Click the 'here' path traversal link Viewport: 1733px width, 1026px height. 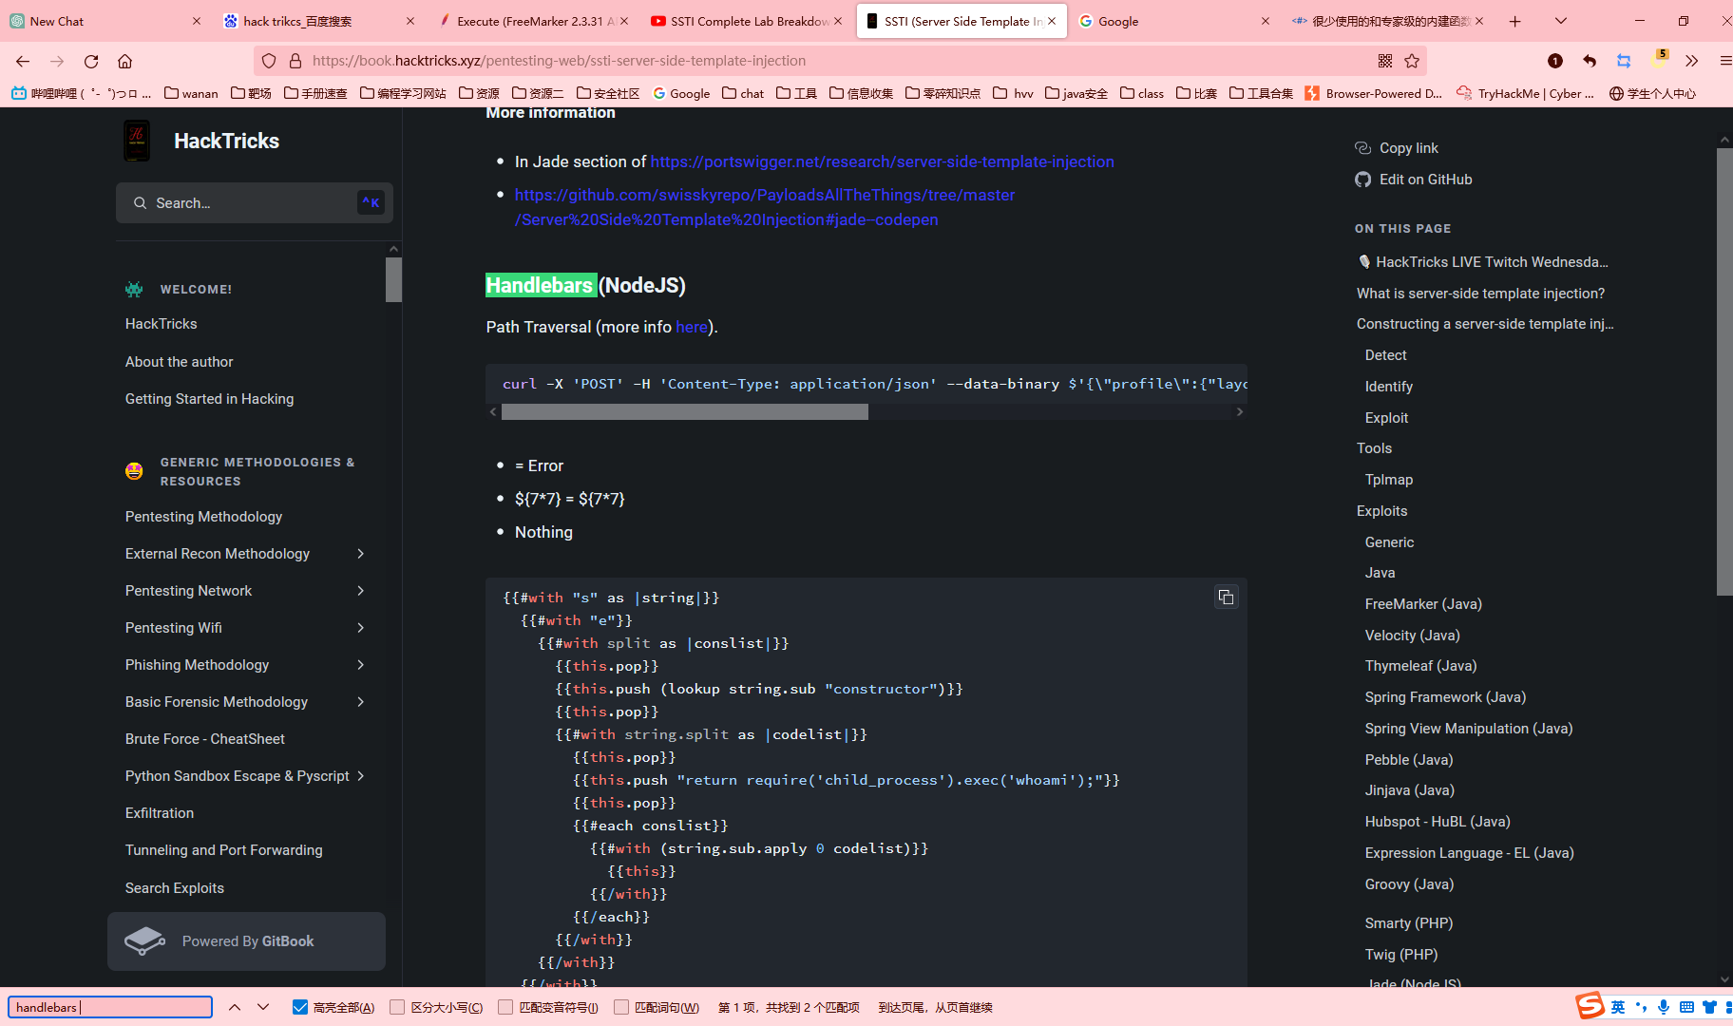tap(692, 327)
